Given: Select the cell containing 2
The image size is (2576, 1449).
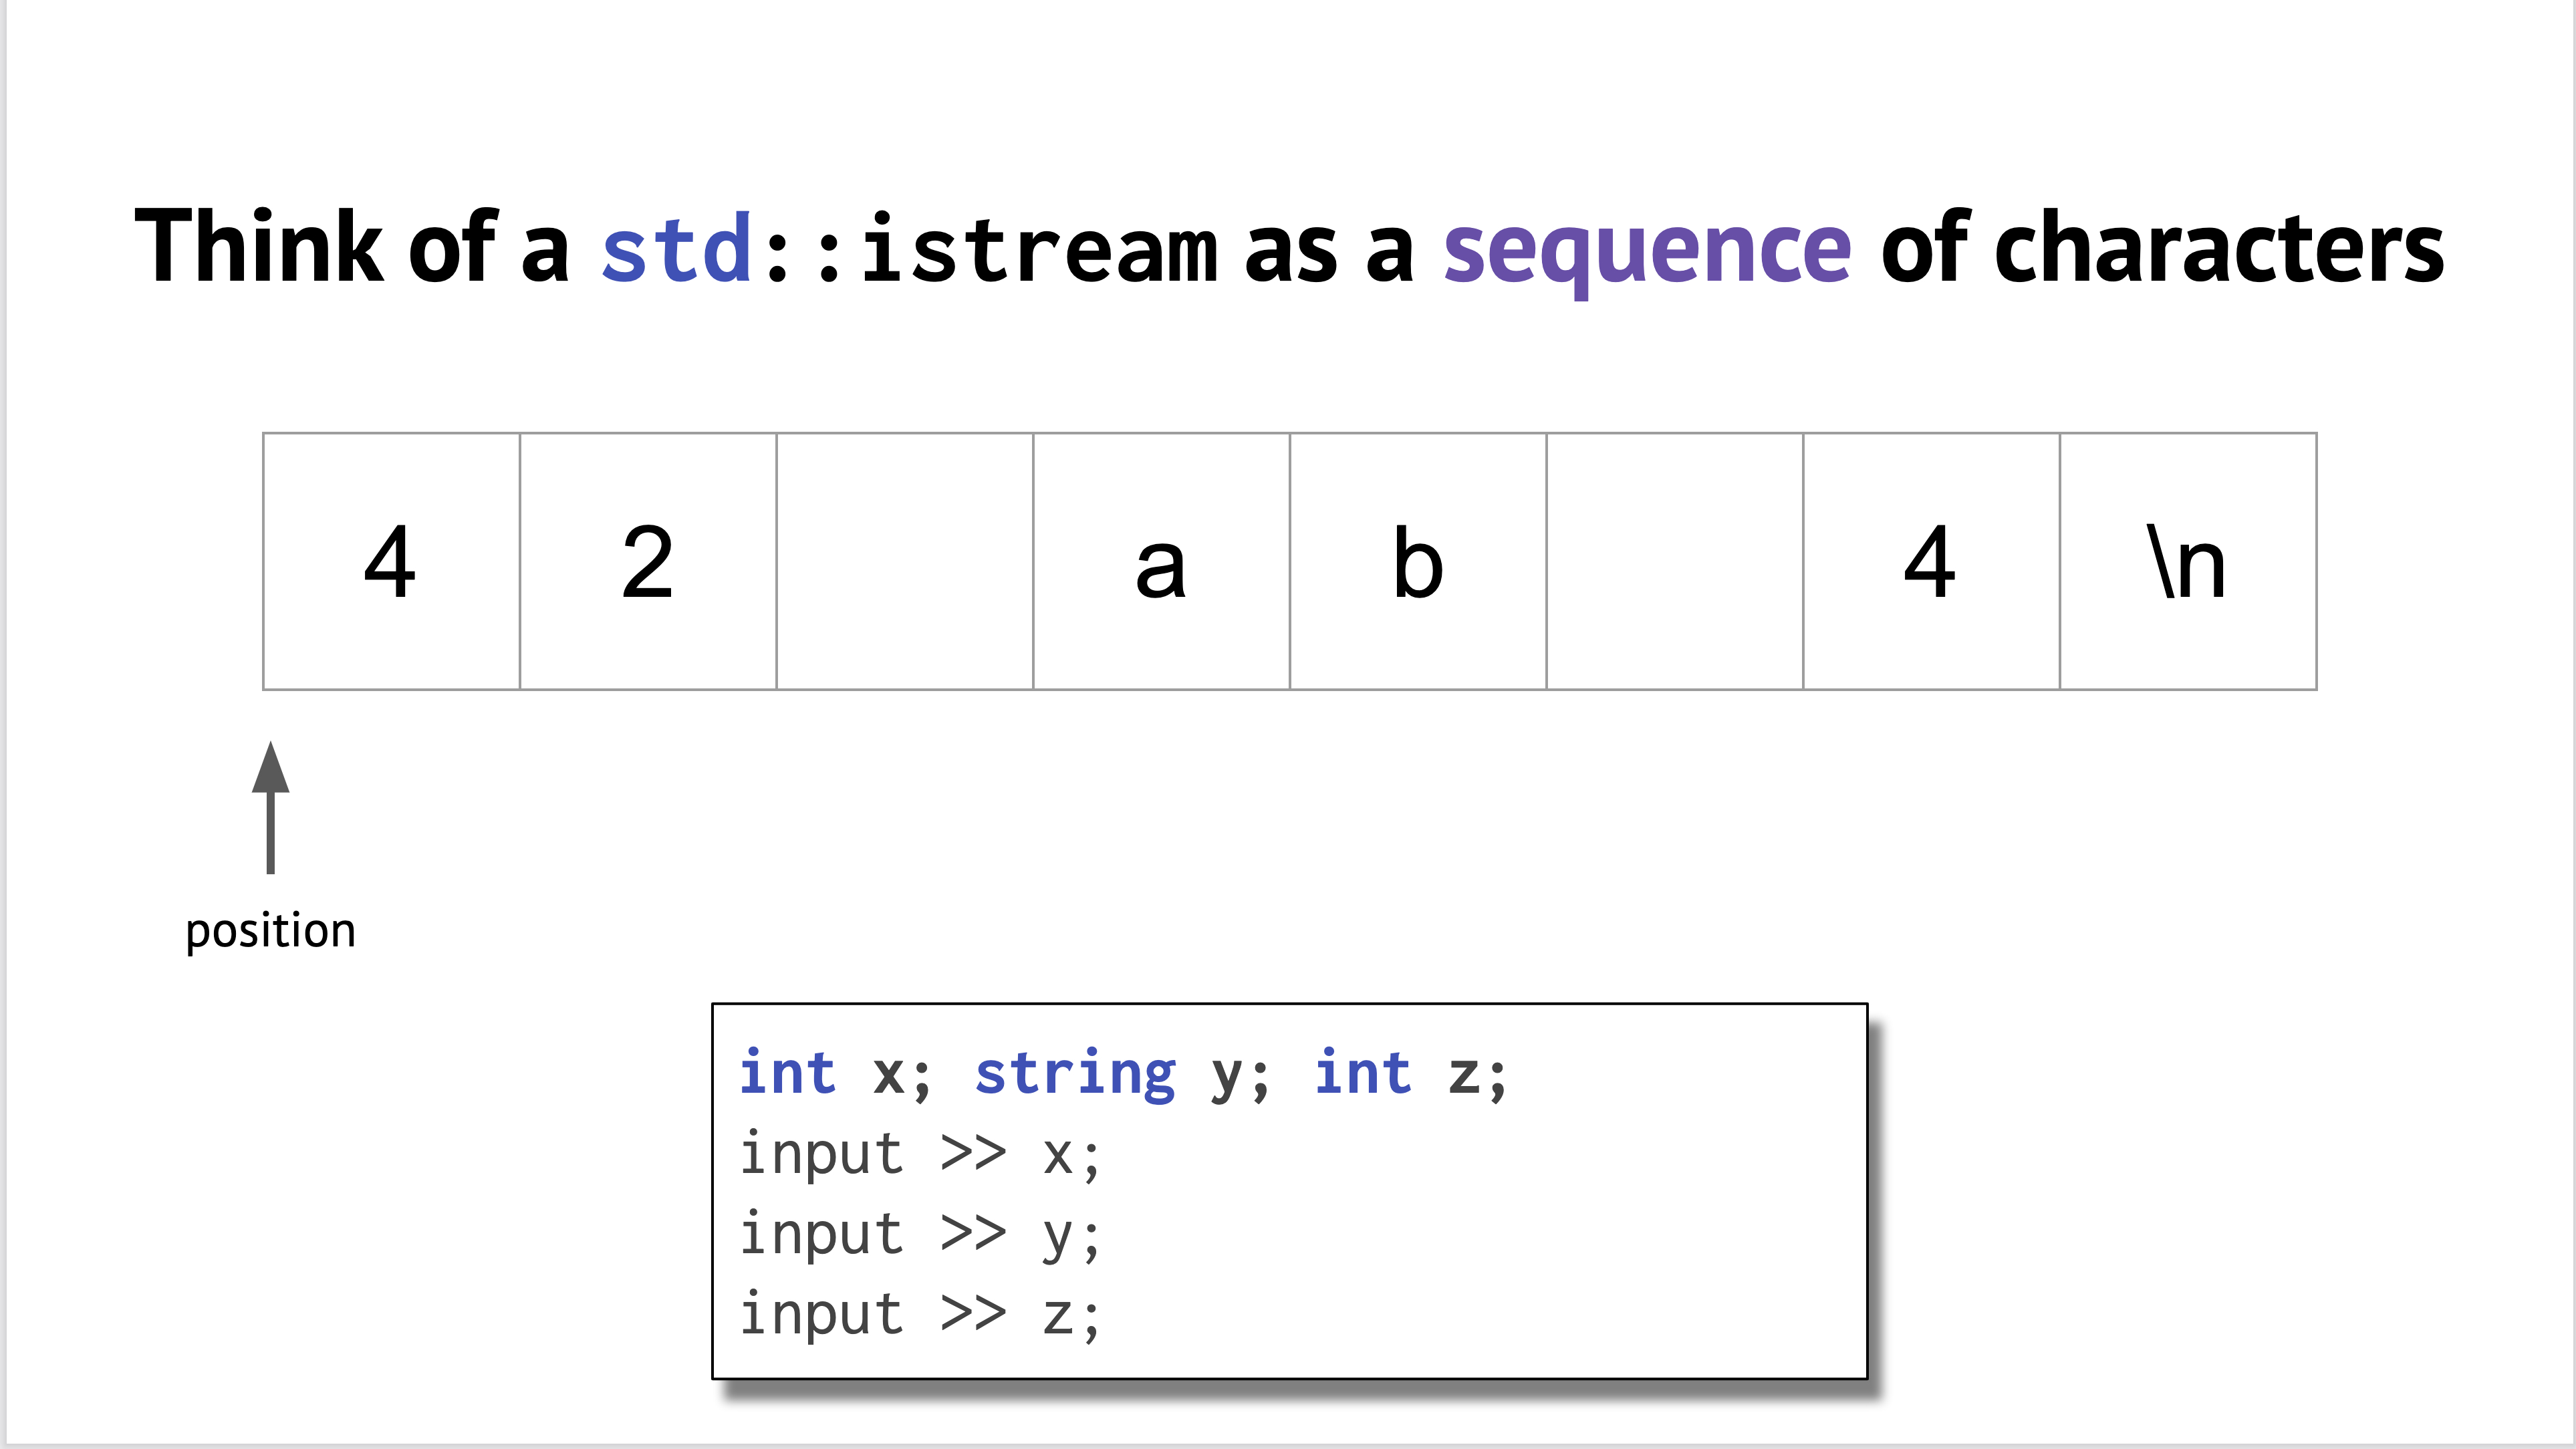Looking at the screenshot, I should click(x=648, y=561).
